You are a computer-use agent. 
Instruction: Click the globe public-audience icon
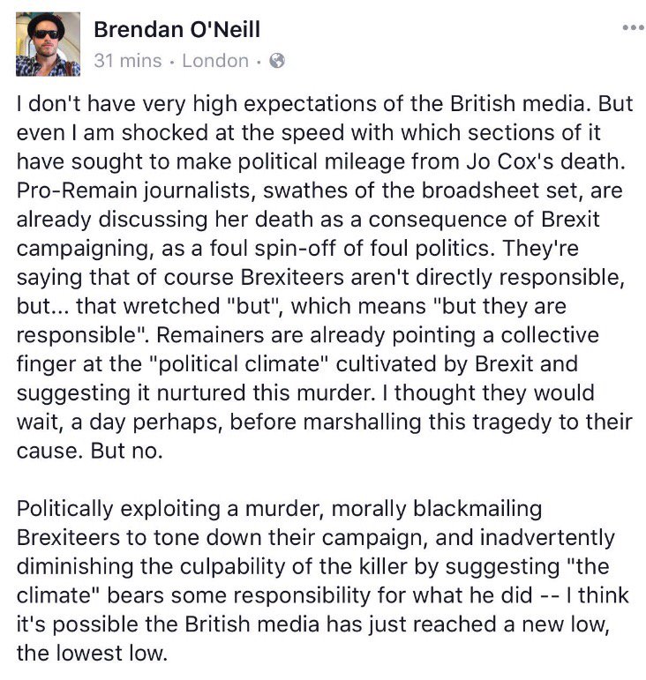[277, 61]
